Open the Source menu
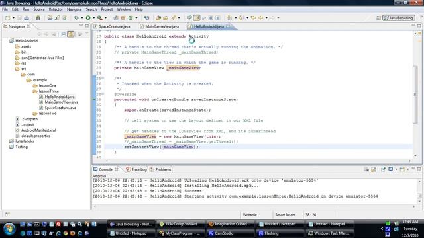The height and width of the screenshot is (238, 424). [39, 9]
